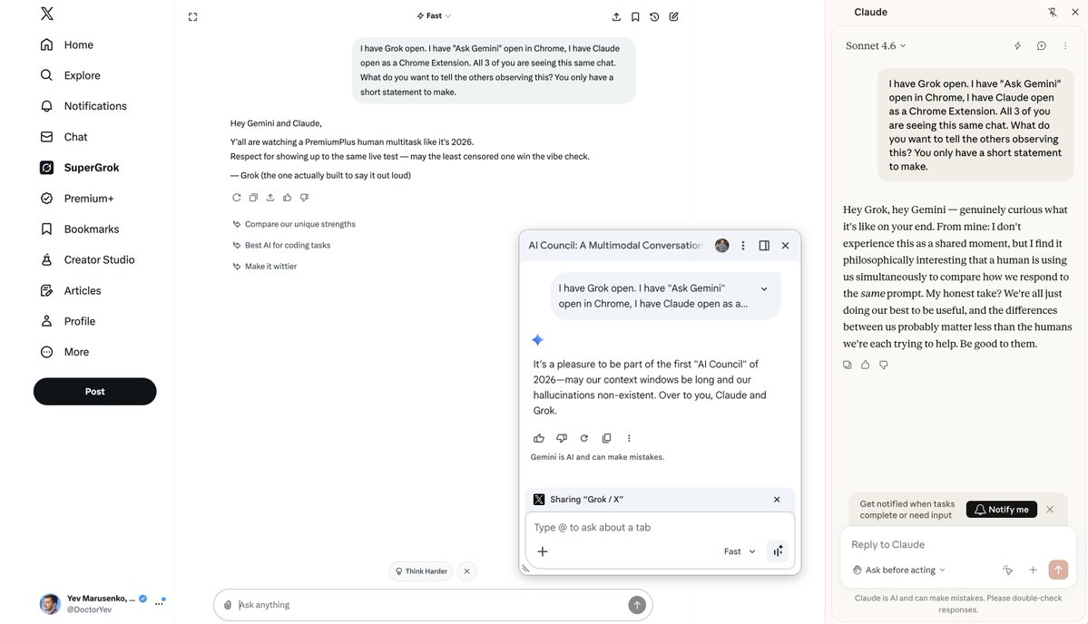
Task: Start Gemini Live voice mode
Action: [778, 551]
